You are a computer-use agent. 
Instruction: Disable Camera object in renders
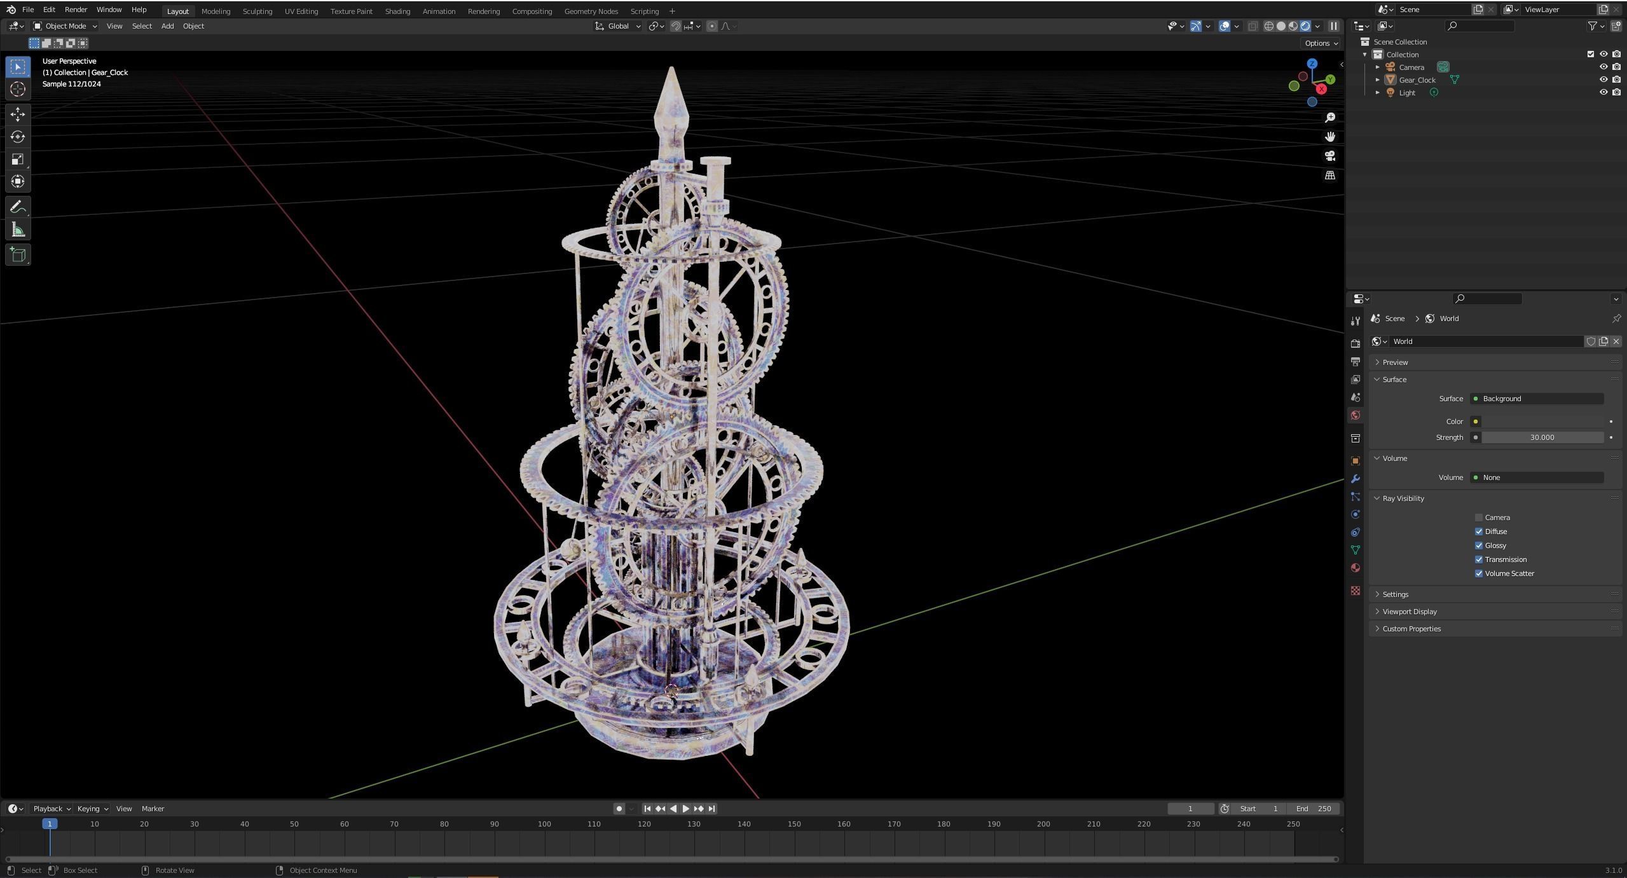(1616, 67)
